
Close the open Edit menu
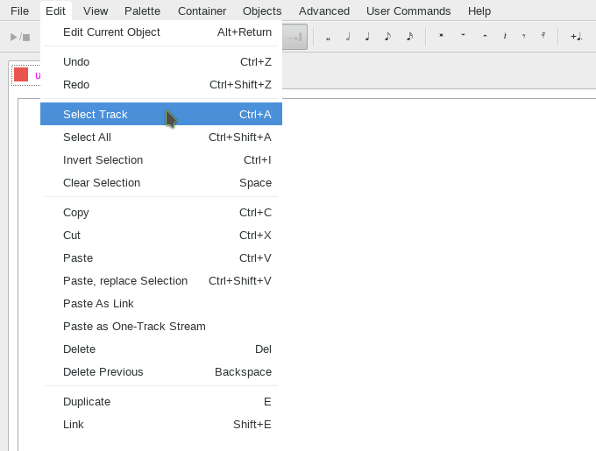55,11
